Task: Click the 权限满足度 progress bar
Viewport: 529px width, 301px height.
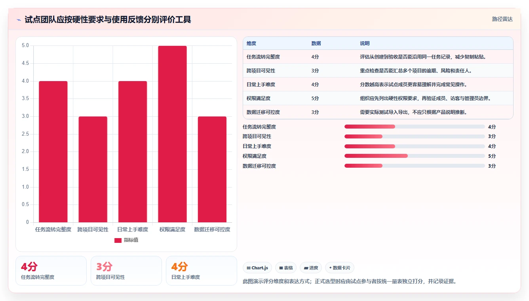Action: point(415,156)
